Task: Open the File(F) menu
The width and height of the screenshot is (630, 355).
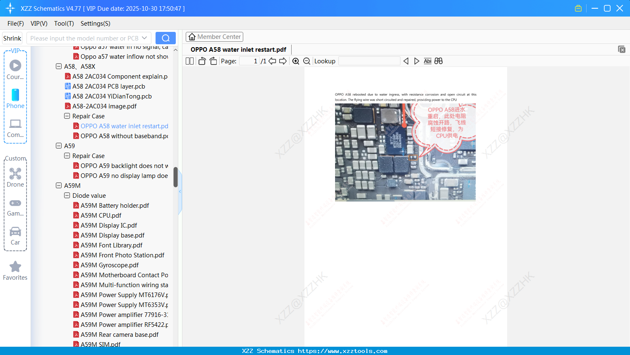Action: (x=16, y=24)
